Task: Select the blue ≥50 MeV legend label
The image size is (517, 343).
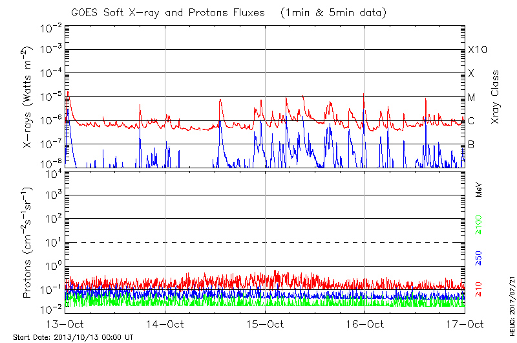Action: [479, 258]
